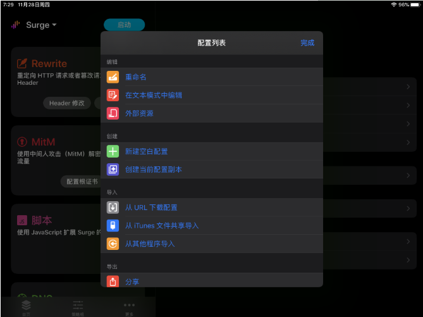The image size is (423, 317).
Task: Tap the purple duplicate-profile icon
Action: coord(113,170)
